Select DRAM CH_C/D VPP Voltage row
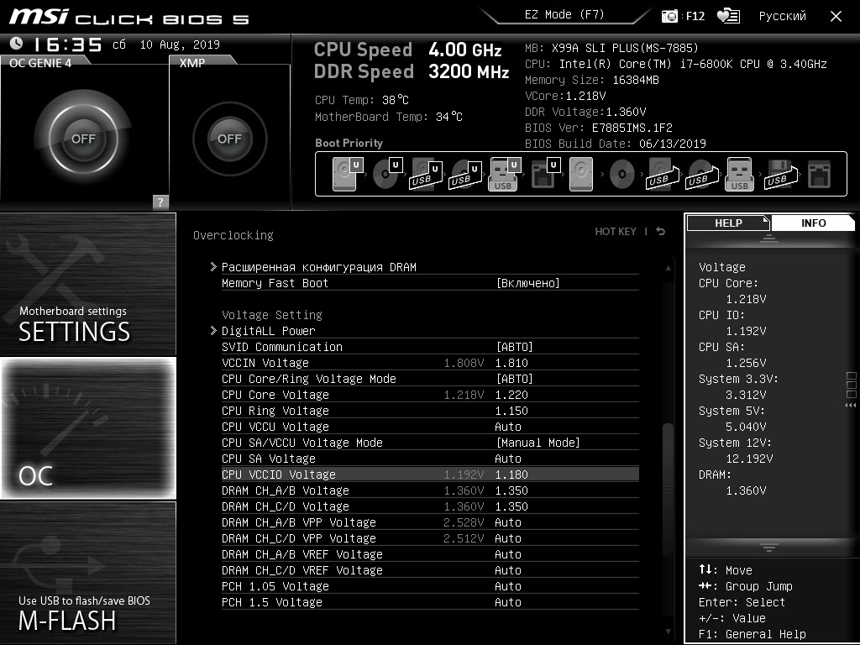 tap(430, 538)
